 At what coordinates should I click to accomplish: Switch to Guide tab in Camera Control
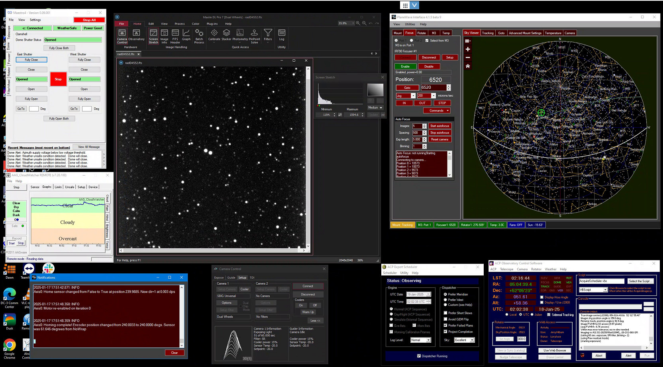[x=231, y=277]
